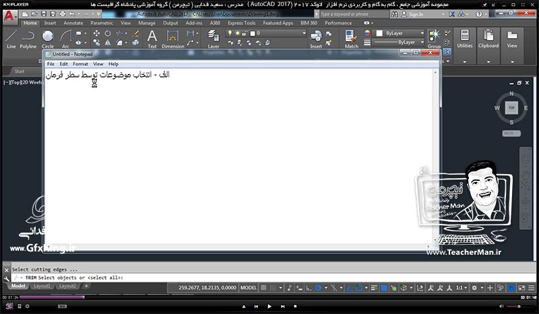Image resolution: width=539 pixels, height=314 pixels.
Task: Select the Polyline tool
Action: click(28, 39)
